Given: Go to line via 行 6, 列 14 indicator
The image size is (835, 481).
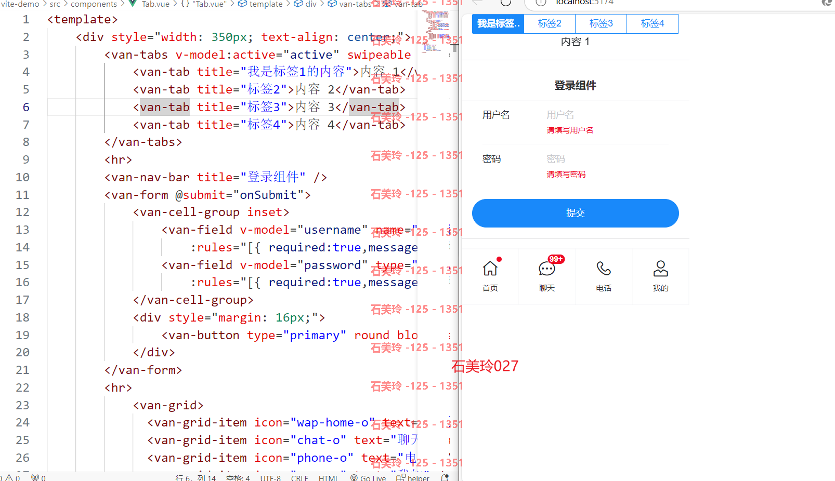Looking at the screenshot, I should [x=195, y=478].
